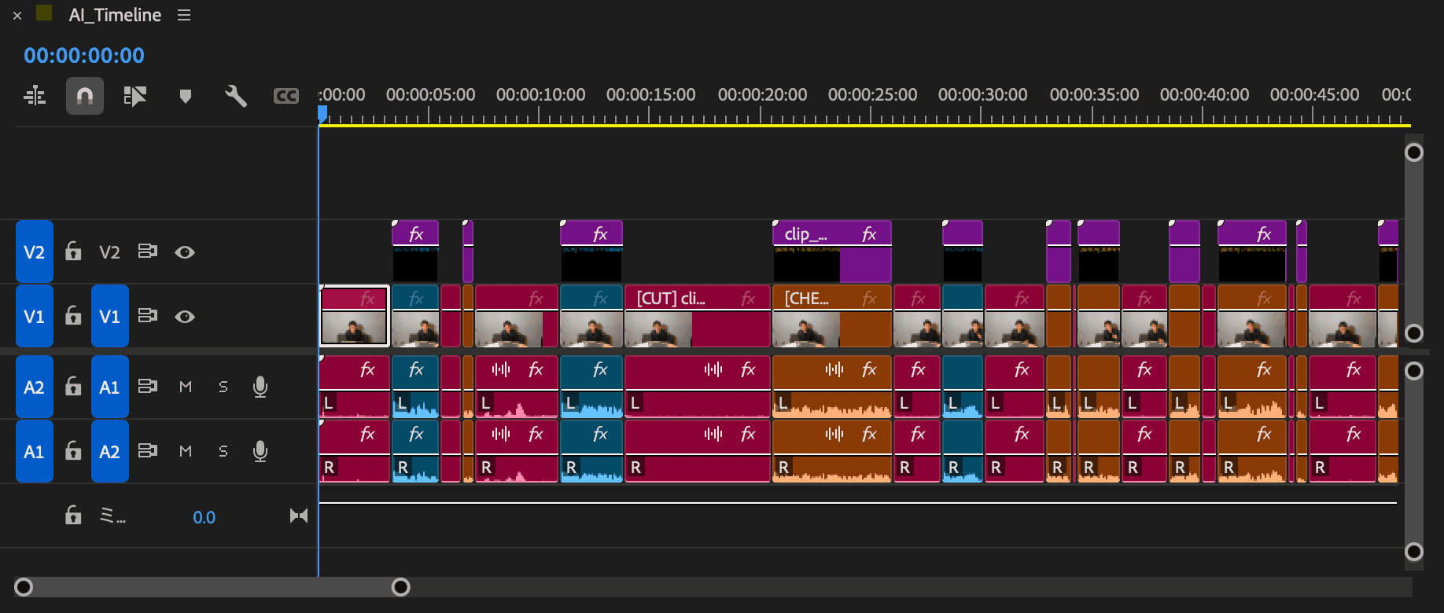Open Timeline Display Settings wrench
Screen dimensions: 1444x613
point(235,97)
